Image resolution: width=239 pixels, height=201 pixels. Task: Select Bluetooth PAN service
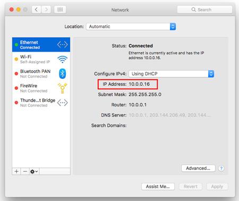coord(41,73)
